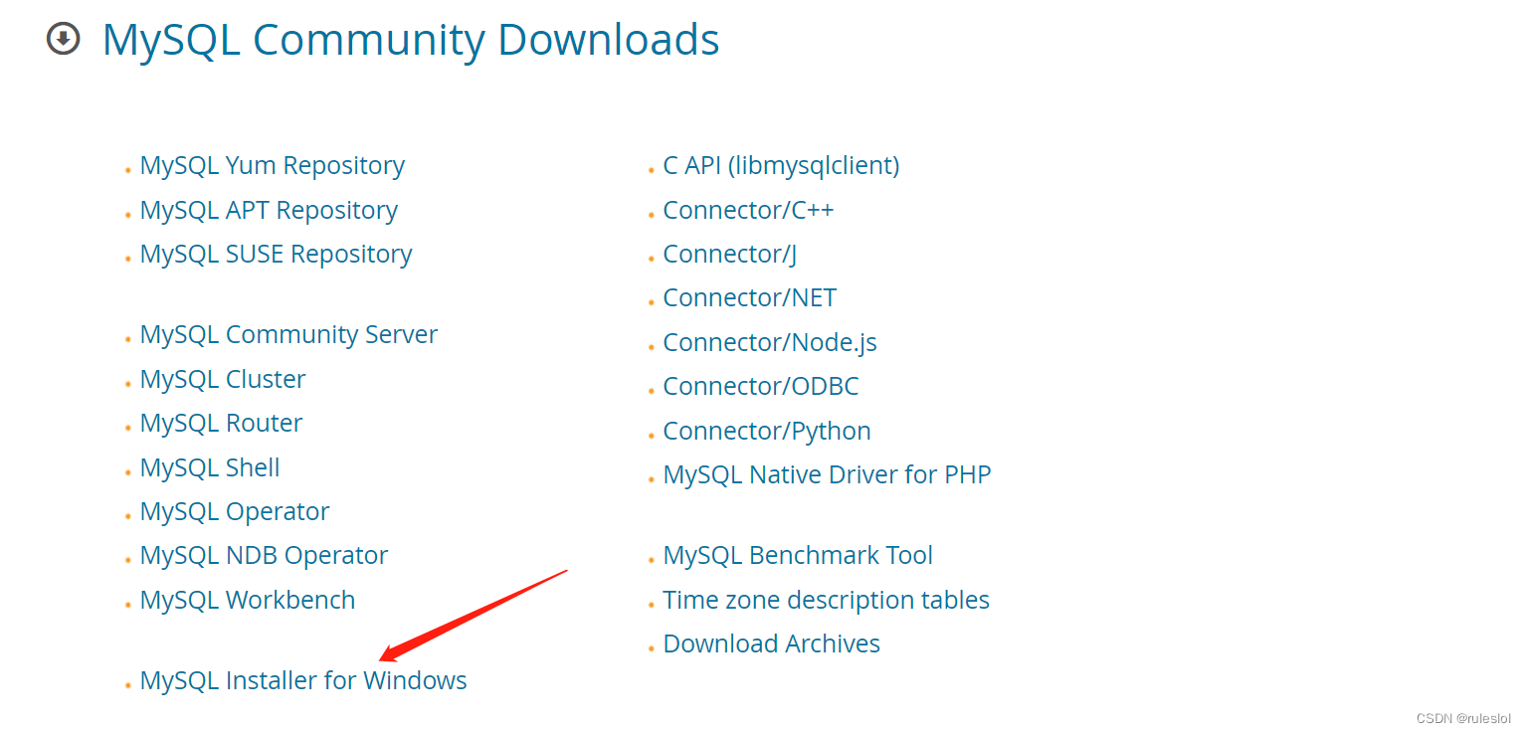Image resolution: width=1526 pixels, height=733 pixels.
Task: Click Connector/Python link
Action: (x=767, y=431)
